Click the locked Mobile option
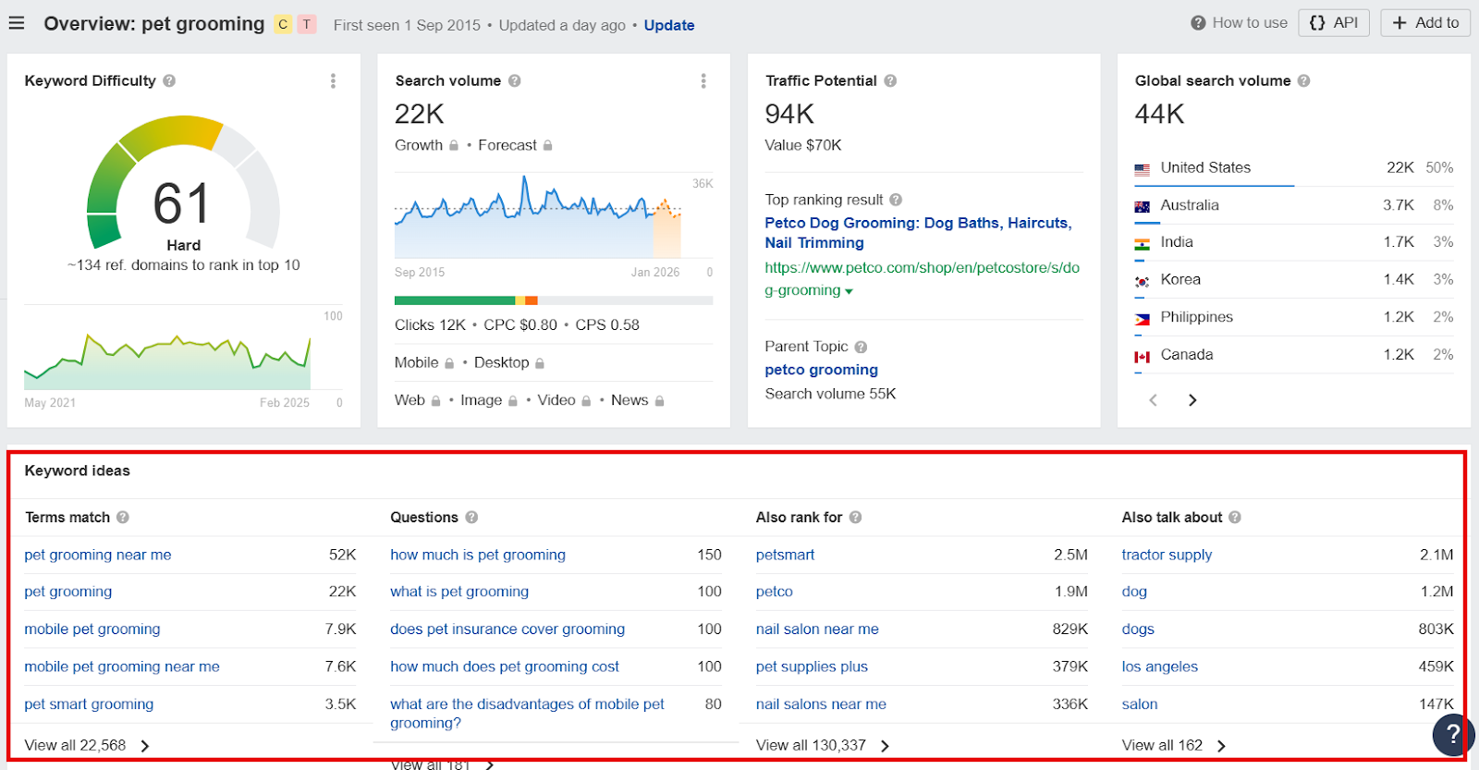The image size is (1479, 770). pos(424,362)
